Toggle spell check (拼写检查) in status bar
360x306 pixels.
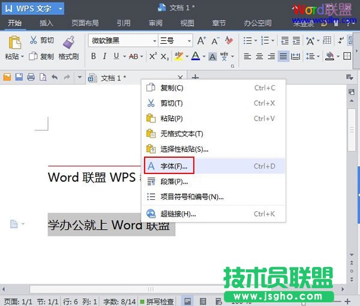tap(157, 301)
